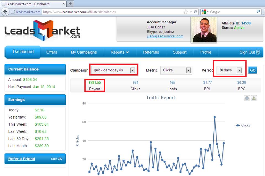The width and height of the screenshot is (265, 176).
Task: Click the account manager photo
Action: [204, 30]
